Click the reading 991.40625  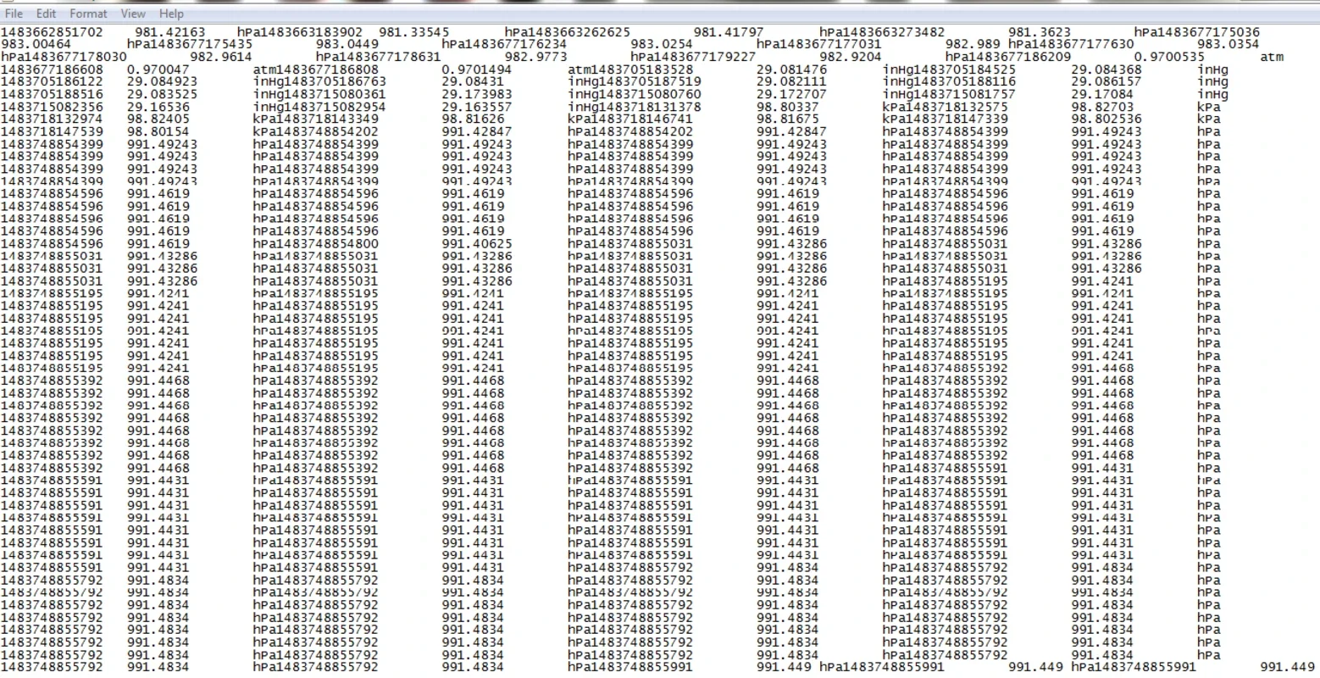[477, 243]
